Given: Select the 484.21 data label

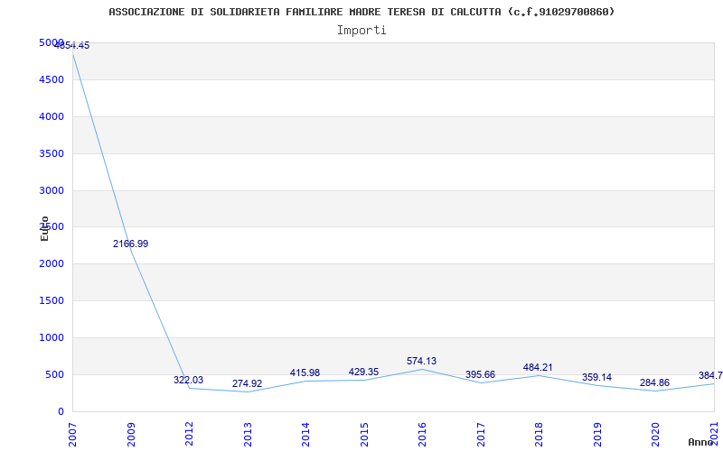Looking at the screenshot, I should click(538, 368).
